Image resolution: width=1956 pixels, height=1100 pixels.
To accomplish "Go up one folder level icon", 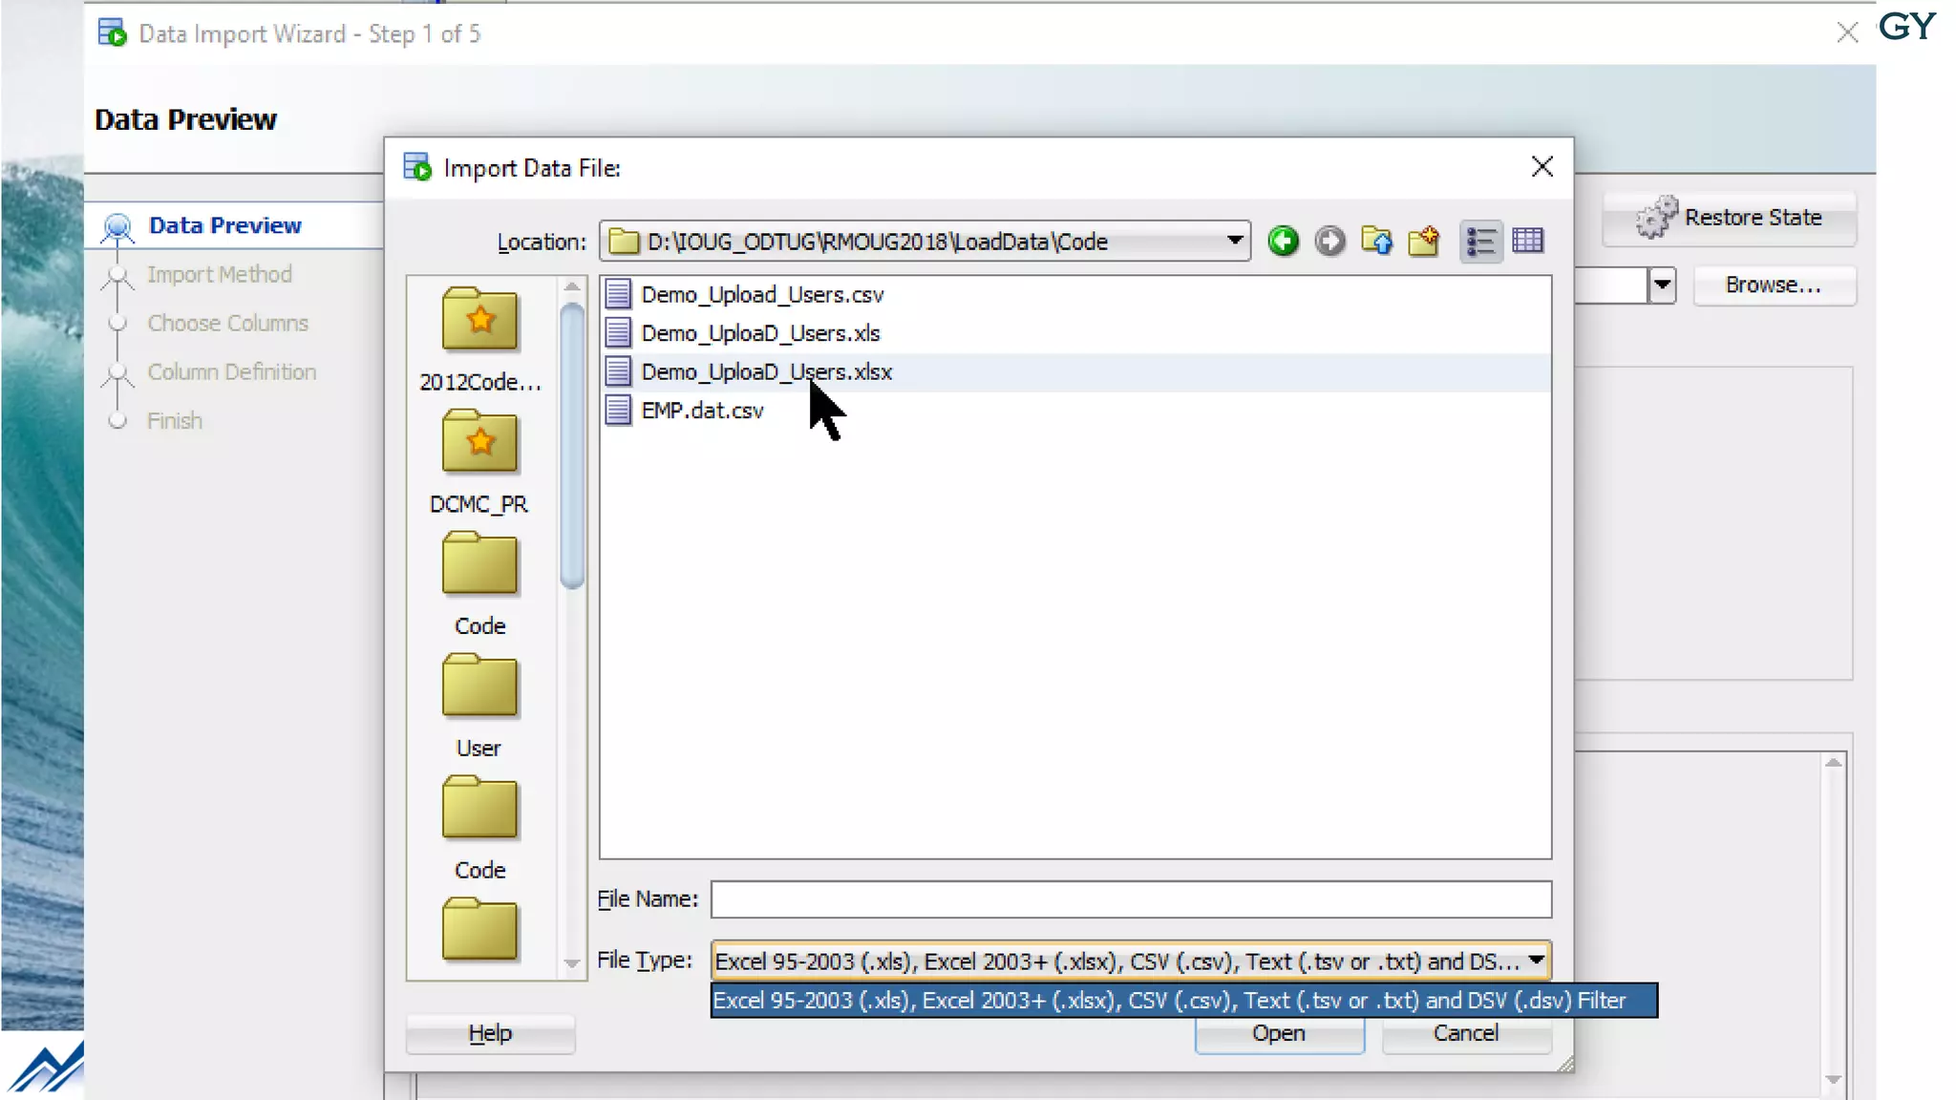I will pos(1376,241).
